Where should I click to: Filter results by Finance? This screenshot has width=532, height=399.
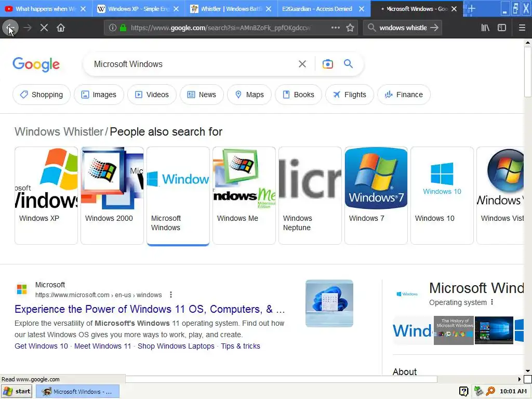click(x=404, y=95)
